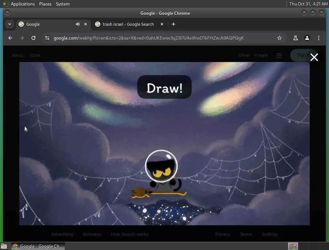Open Google apps grid icon
329x250 pixels.
pos(279,55)
